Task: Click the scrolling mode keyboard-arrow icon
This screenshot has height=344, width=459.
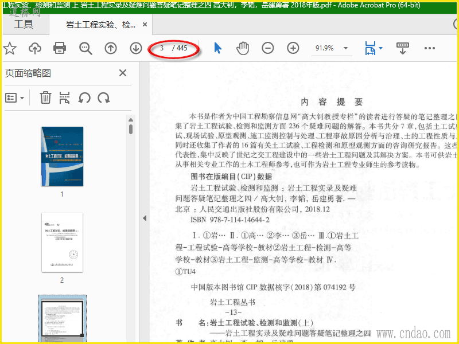Action: 403,48
